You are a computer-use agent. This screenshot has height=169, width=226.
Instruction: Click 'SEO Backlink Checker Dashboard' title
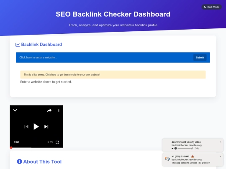pyautogui.click(x=113, y=14)
